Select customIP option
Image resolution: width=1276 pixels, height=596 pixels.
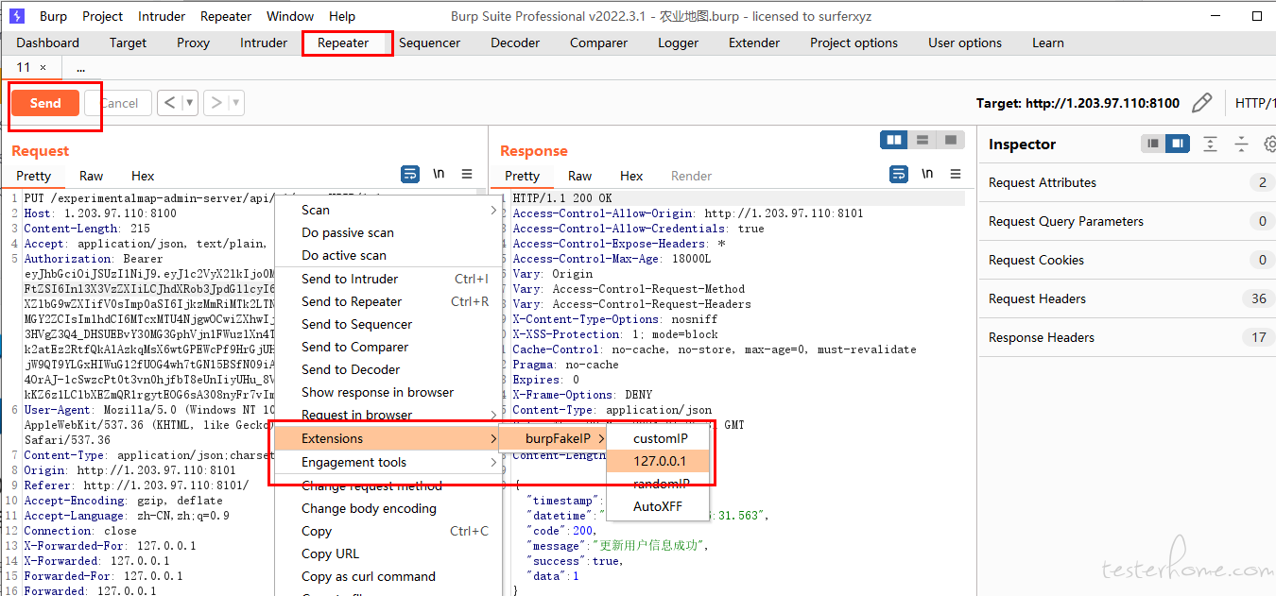[660, 438]
